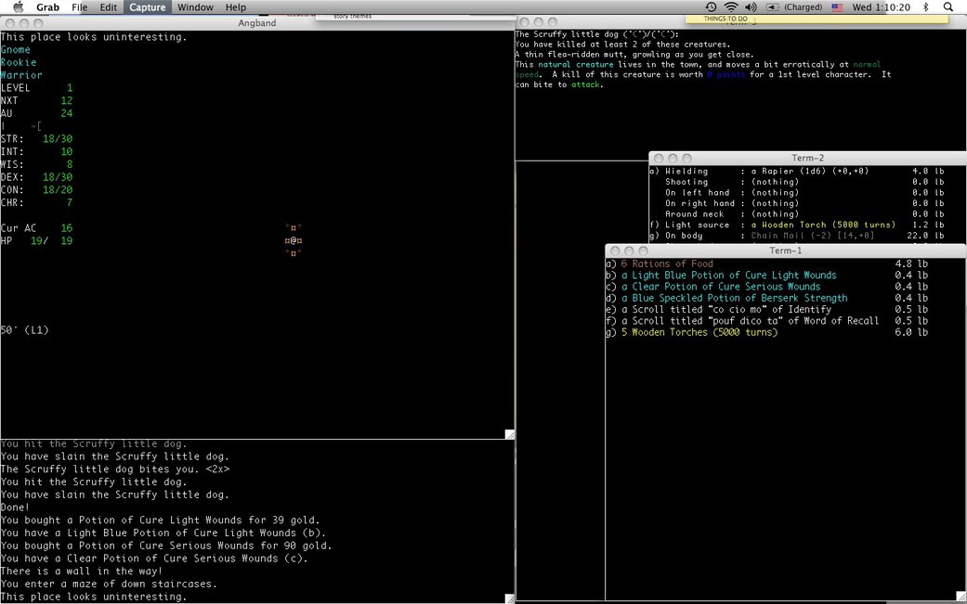The height and width of the screenshot is (604, 967).
Task: Open the Edit menu
Action: coord(109,7)
